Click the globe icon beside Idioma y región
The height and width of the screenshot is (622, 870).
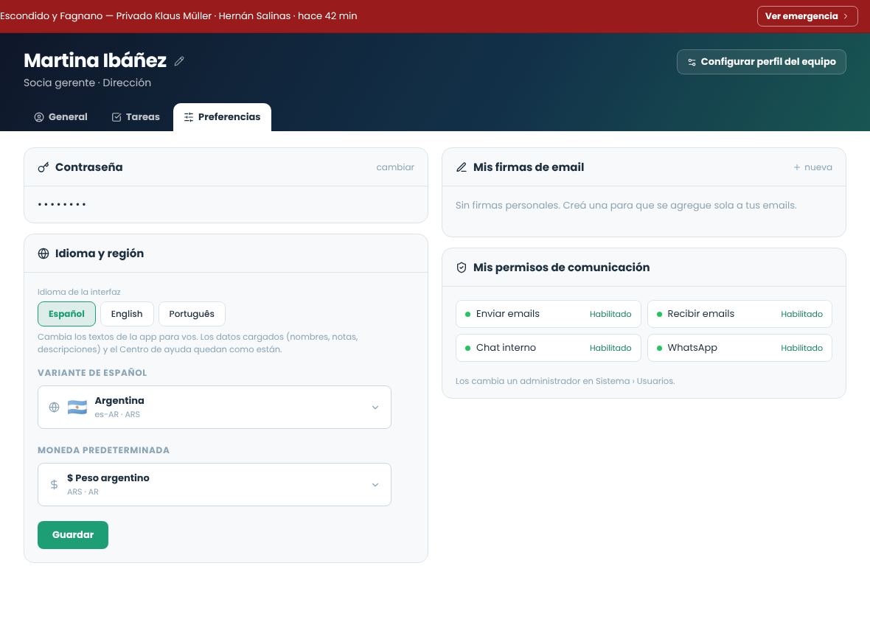click(43, 254)
